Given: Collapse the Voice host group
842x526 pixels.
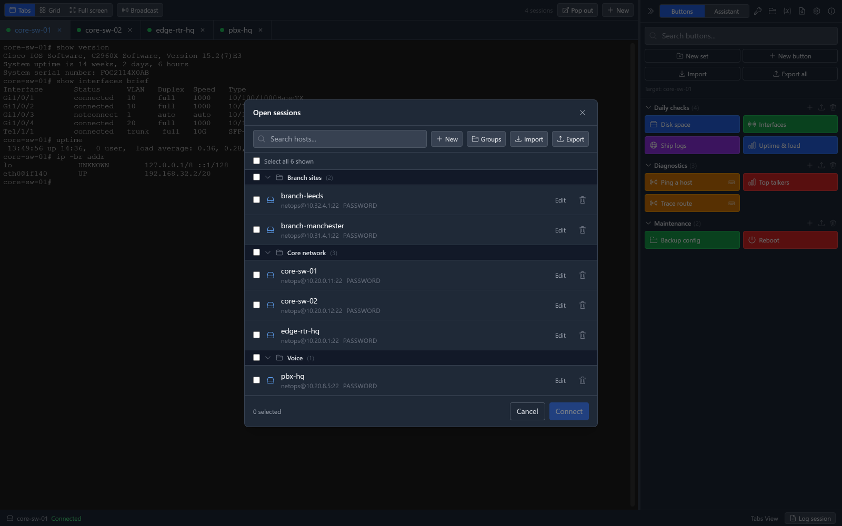Looking at the screenshot, I should [268, 358].
